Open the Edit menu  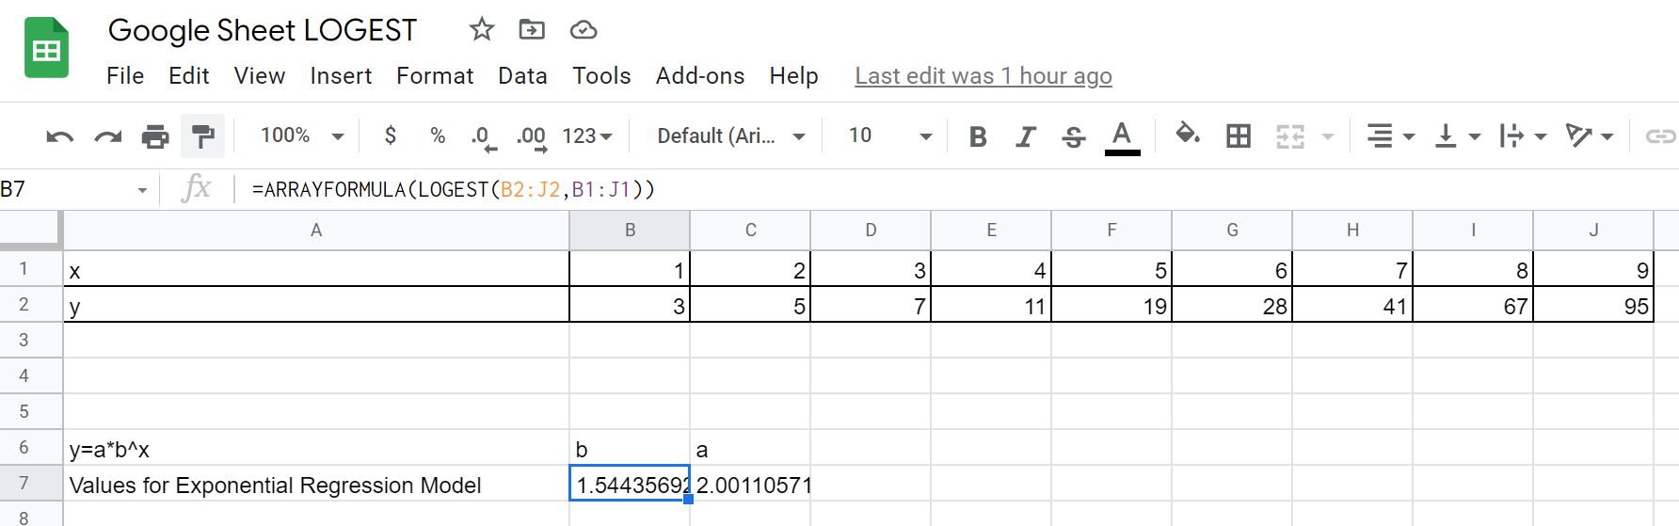188,75
